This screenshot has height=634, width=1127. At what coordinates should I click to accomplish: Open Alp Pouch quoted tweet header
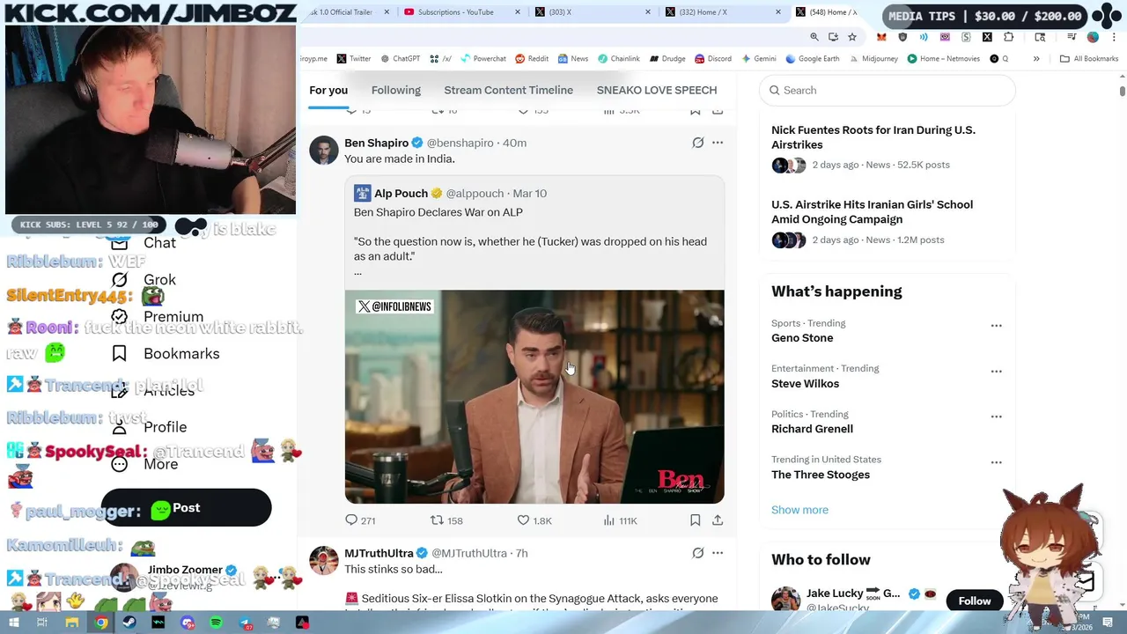coord(450,194)
